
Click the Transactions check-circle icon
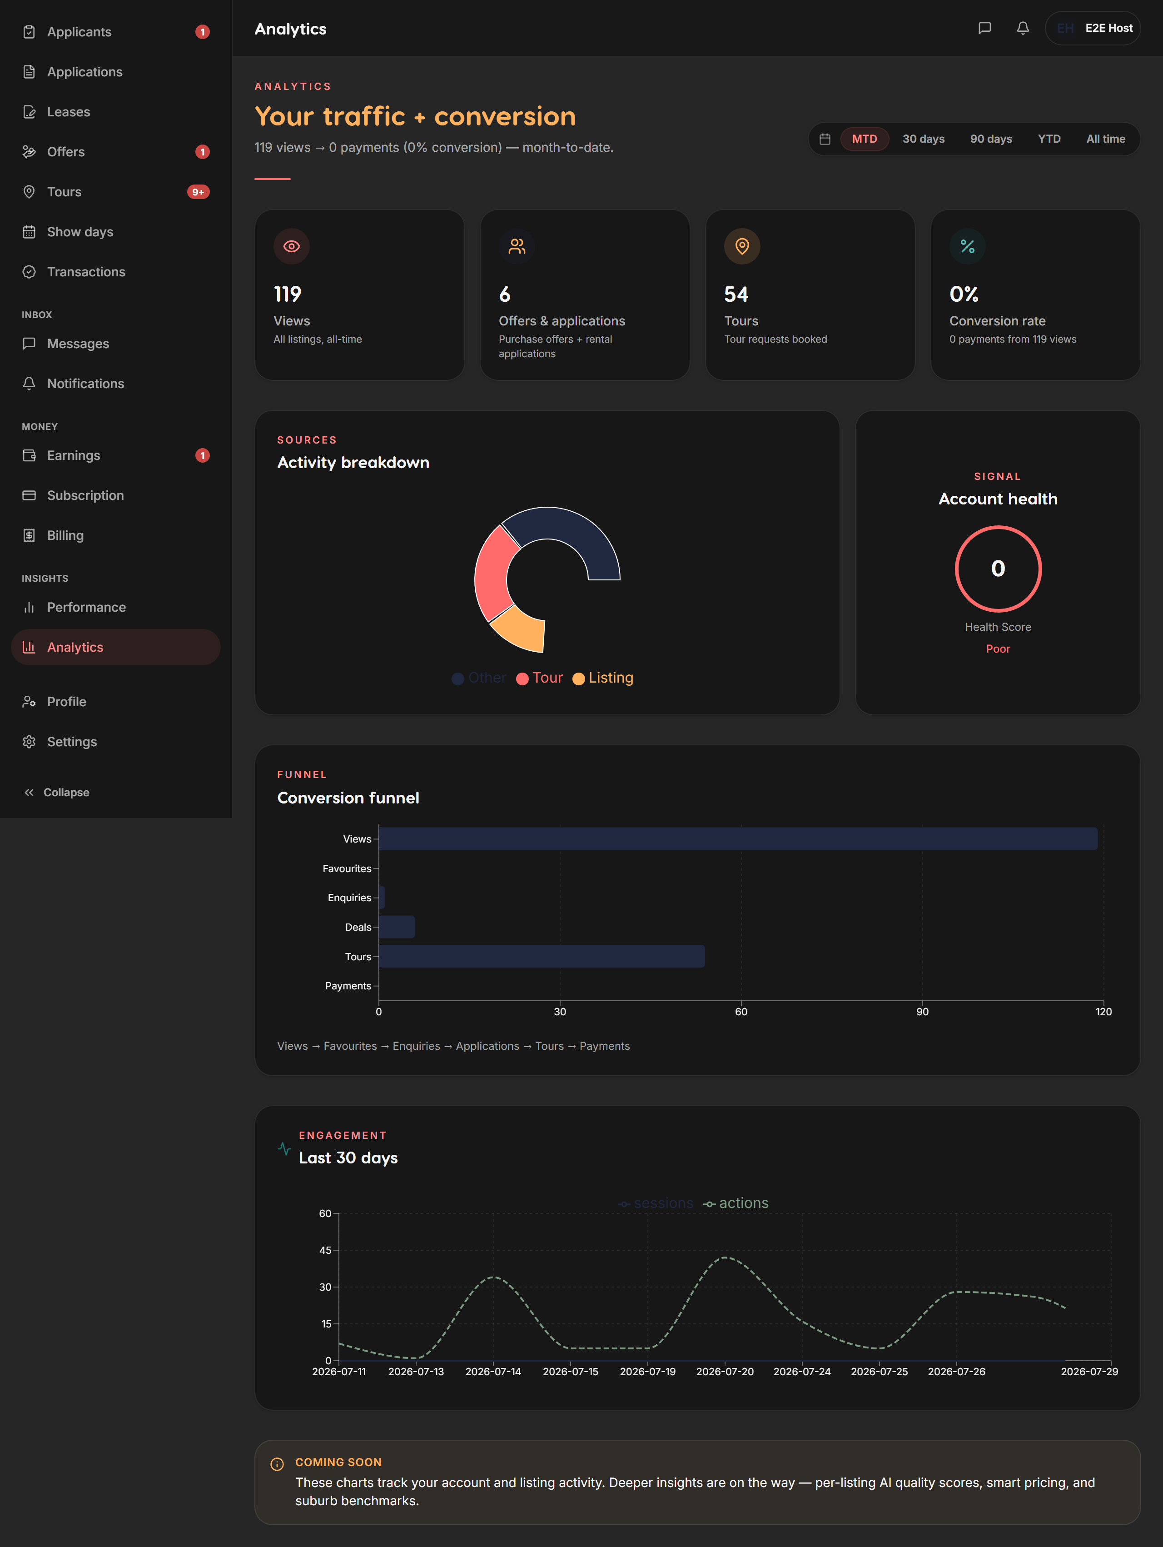tap(29, 271)
